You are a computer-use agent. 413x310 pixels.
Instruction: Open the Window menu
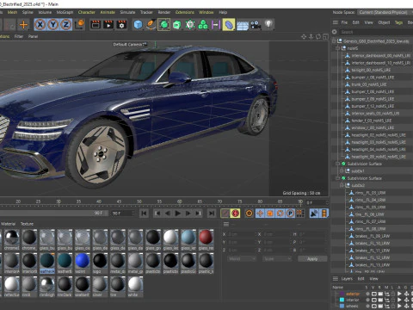(x=206, y=12)
